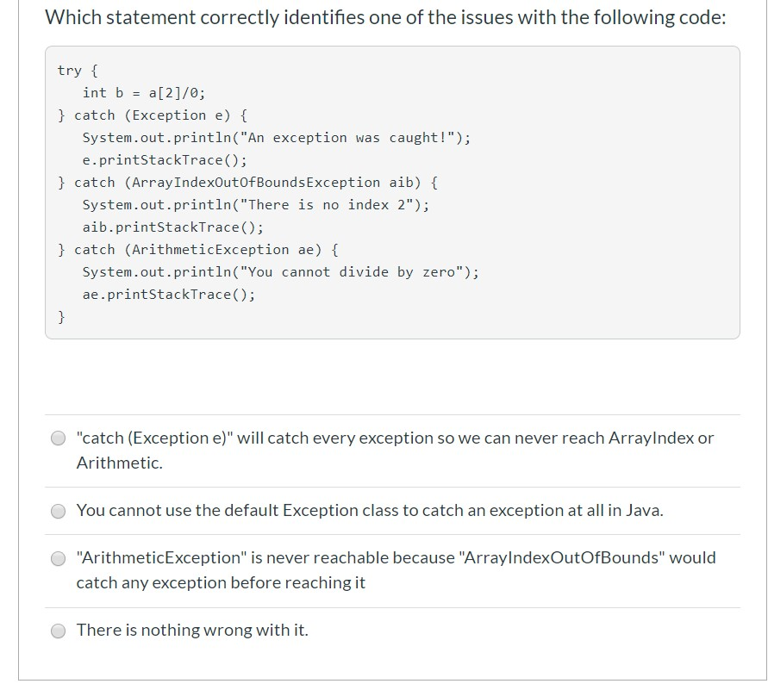Click the aib.printStackTrace() statement
This screenshot has width=768, height=690.
pos(172,227)
